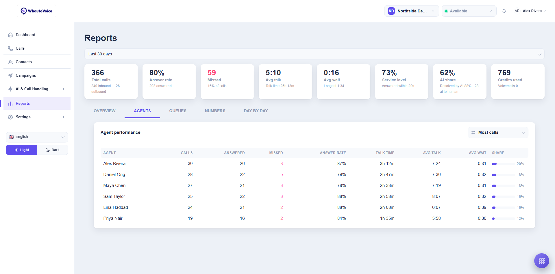Expand AI & Call Handling submenu chevron
Screen dimensions: 555x274
[x=64, y=89]
